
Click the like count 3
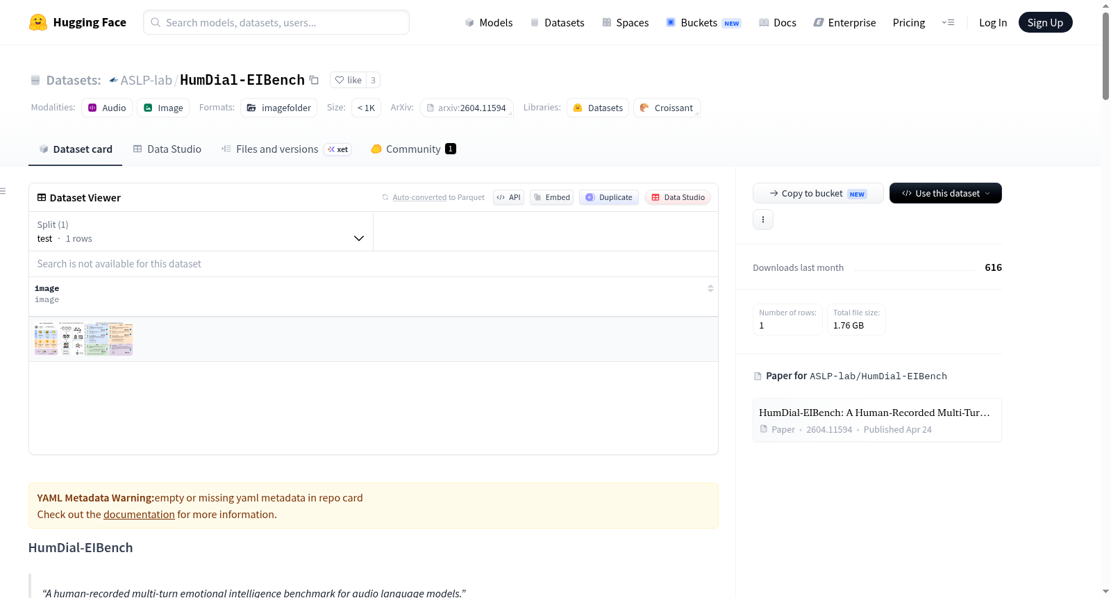click(x=373, y=80)
